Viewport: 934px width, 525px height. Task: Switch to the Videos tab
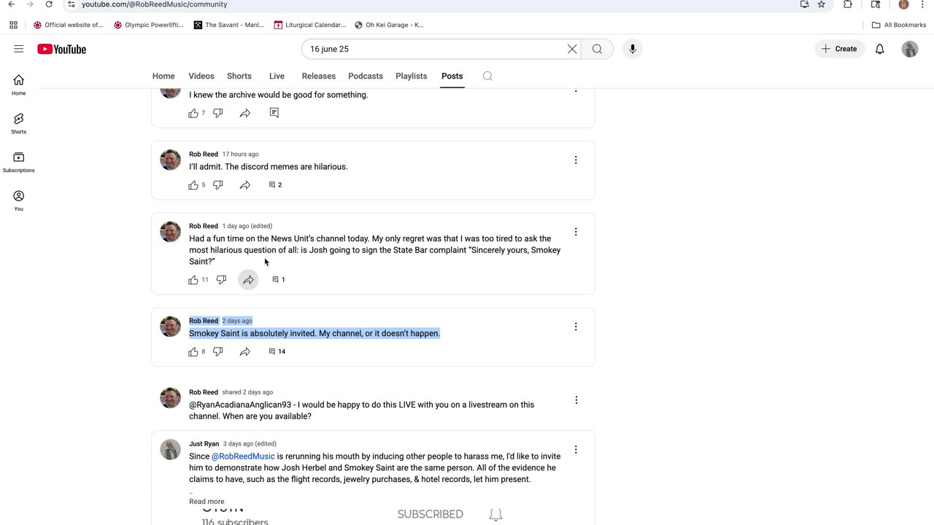201,76
